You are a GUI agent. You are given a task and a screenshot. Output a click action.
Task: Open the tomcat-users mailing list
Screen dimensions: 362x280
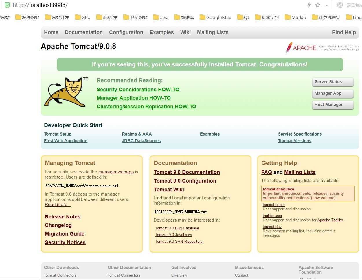273,205
